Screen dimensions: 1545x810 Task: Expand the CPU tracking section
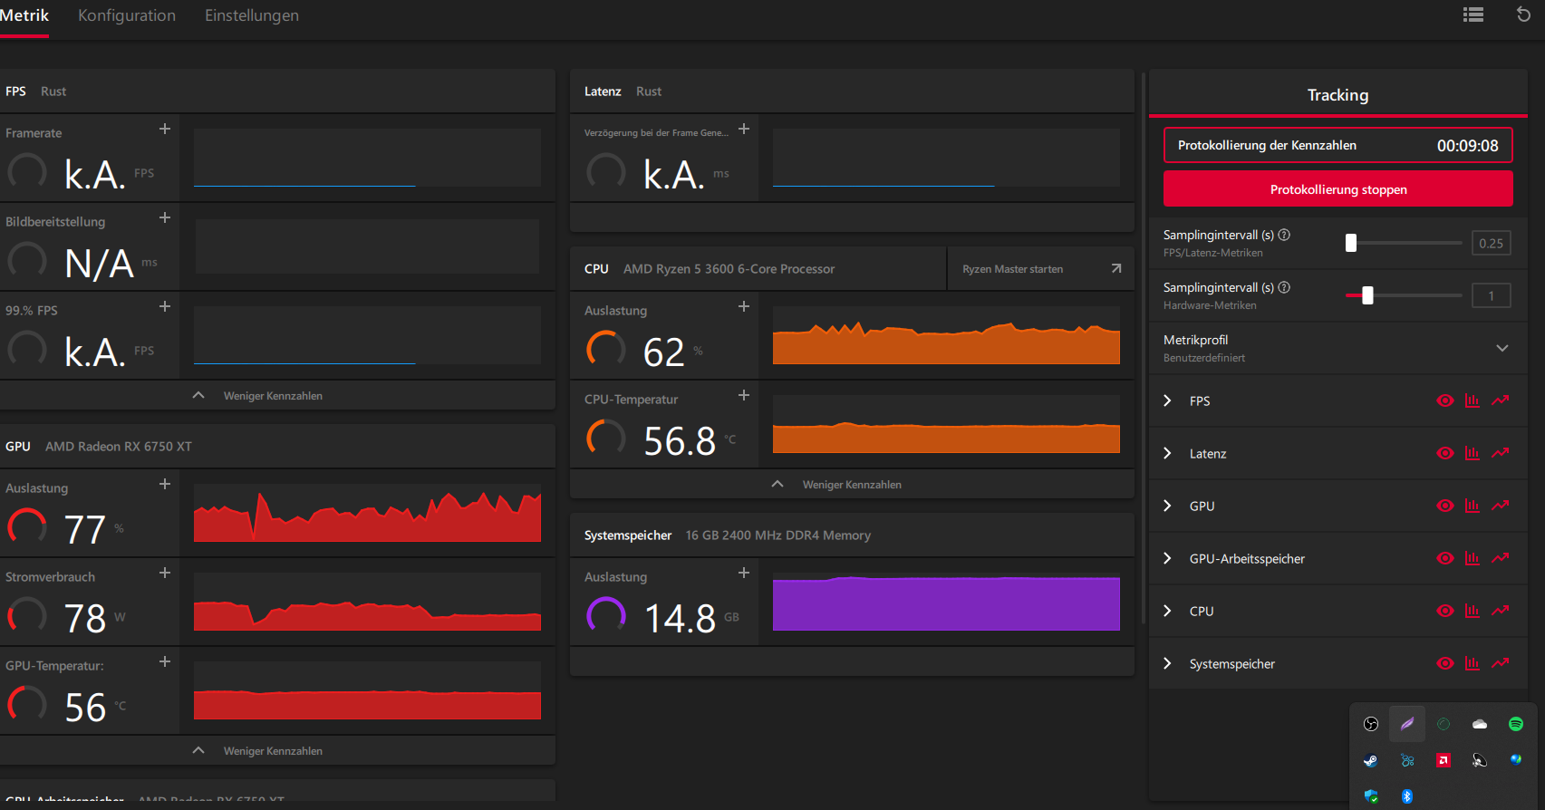click(x=1167, y=611)
